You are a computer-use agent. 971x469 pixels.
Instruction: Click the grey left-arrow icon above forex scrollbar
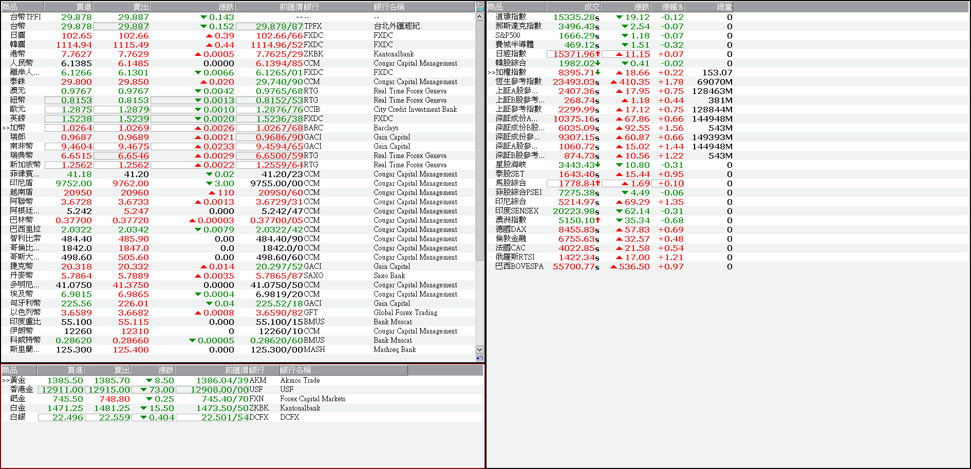480,4
